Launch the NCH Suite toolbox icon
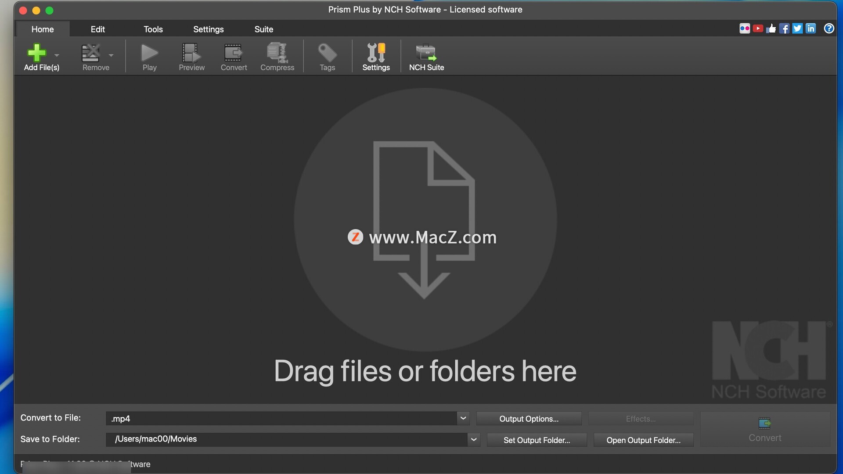This screenshot has height=474, width=843. point(426,53)
